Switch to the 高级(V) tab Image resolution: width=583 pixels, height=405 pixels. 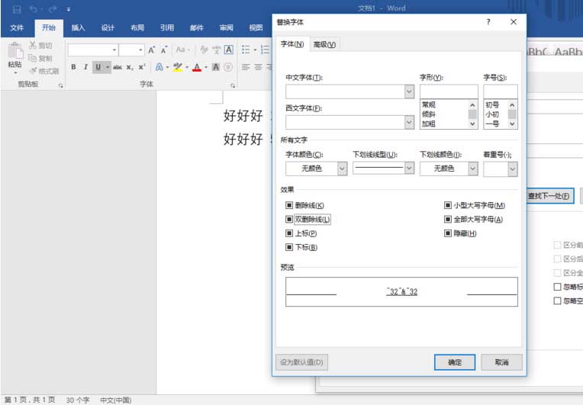point(324,44)
